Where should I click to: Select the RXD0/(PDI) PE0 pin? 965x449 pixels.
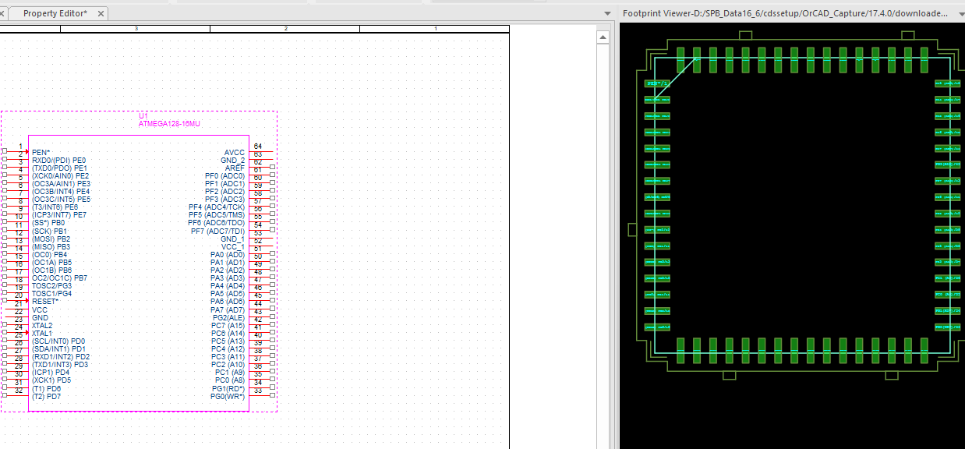point(58,161)
